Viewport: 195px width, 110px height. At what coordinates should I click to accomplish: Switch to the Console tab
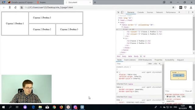click(x=140, y=12)
